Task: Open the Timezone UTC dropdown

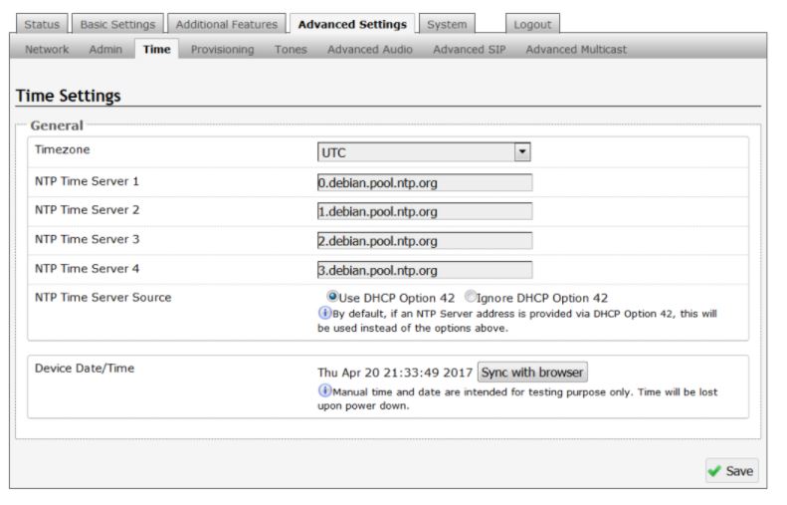Action: [x=522, y=152]
